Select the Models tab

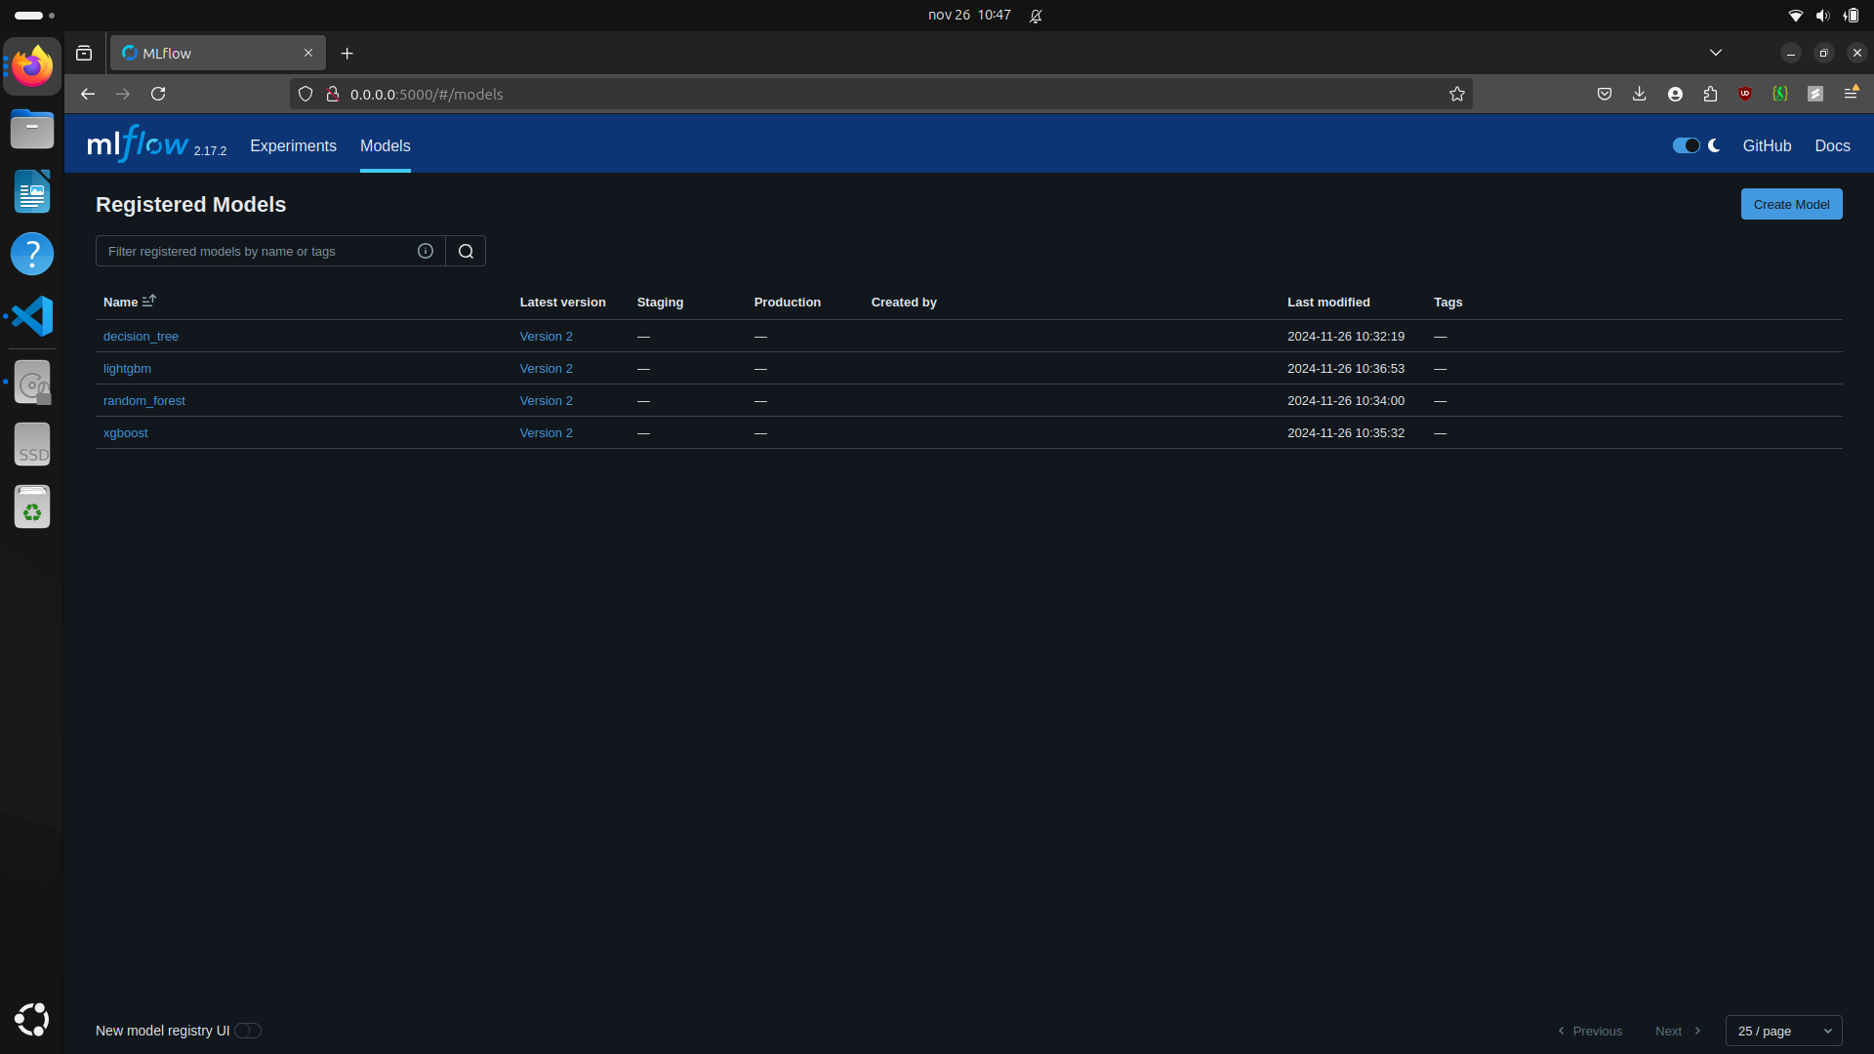386,145
